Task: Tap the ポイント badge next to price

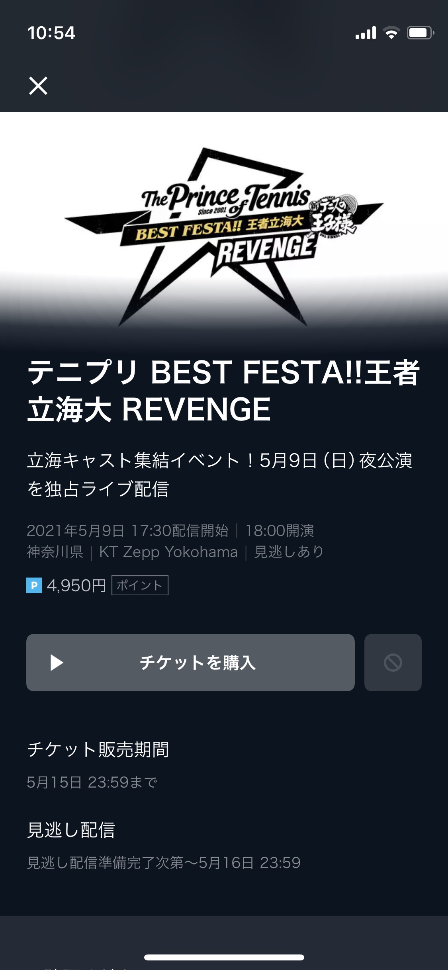Action: click(140, 585)
